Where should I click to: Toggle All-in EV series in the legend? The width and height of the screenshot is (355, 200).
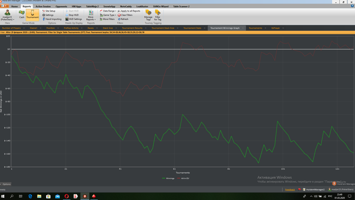click(x=184, y=178)
